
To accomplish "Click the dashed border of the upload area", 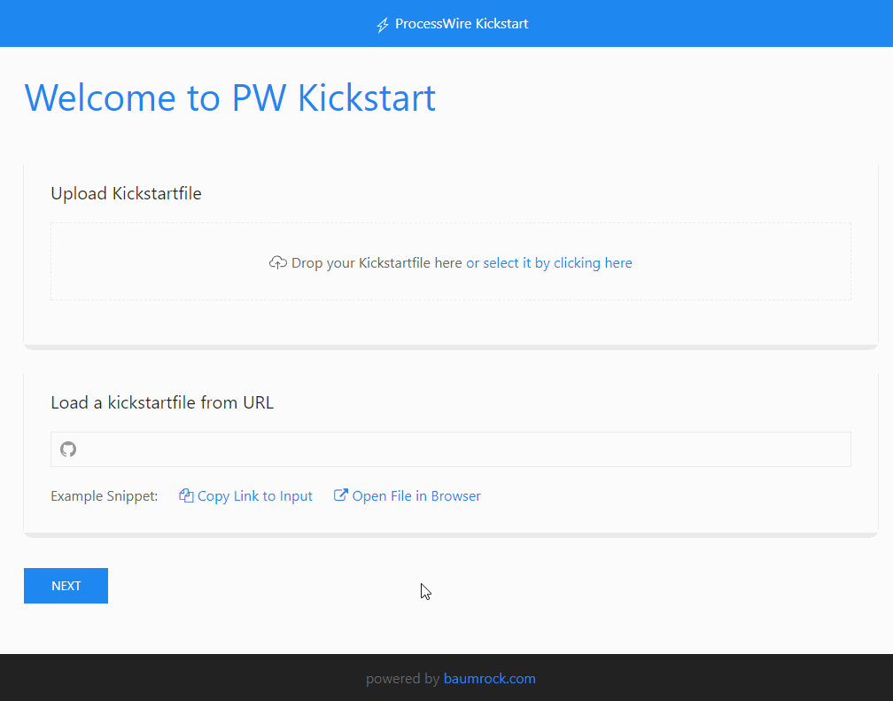I will 451,222.
